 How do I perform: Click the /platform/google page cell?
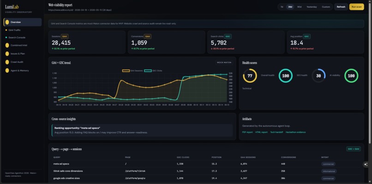(135, 178)
